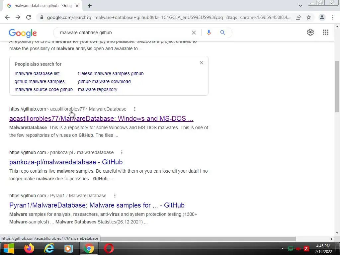
Task: Open more options for acastillorobles77 result
Action: [135, 109]
